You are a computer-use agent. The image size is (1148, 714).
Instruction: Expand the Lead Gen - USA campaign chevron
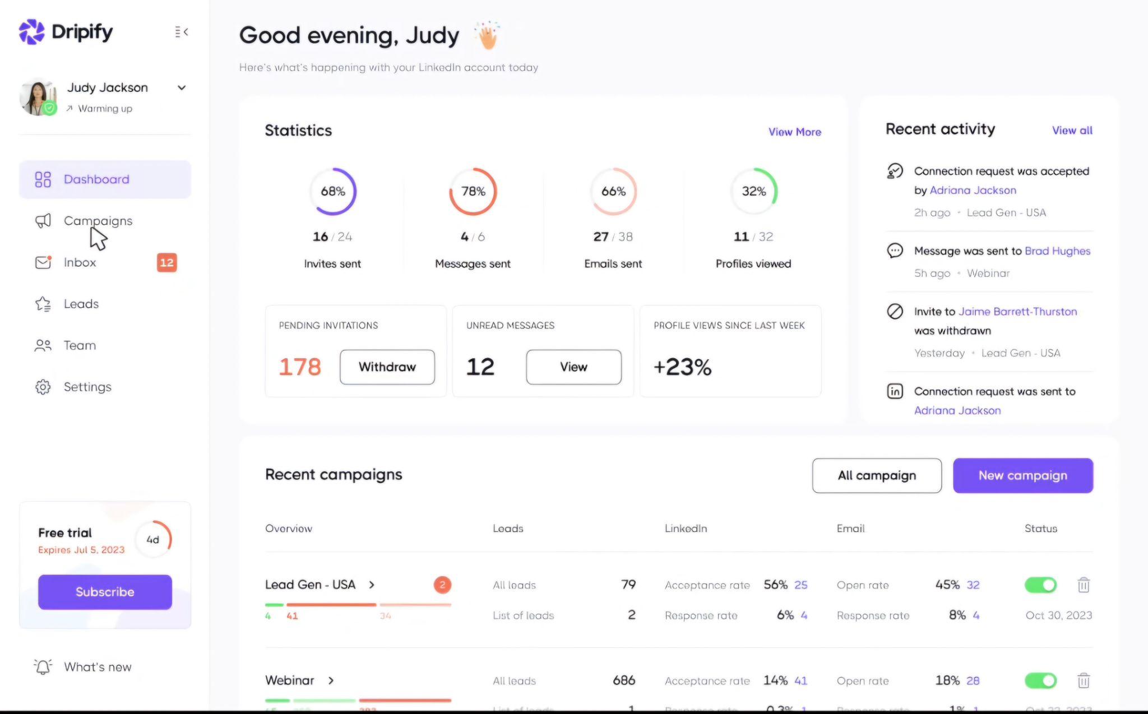tap(372, 585)
